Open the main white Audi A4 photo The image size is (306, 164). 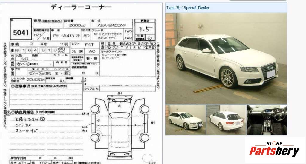[x=226, y=58]
